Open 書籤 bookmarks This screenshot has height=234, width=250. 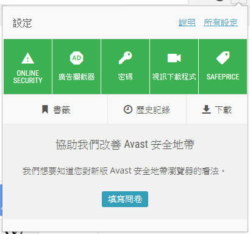coord(55,109)
